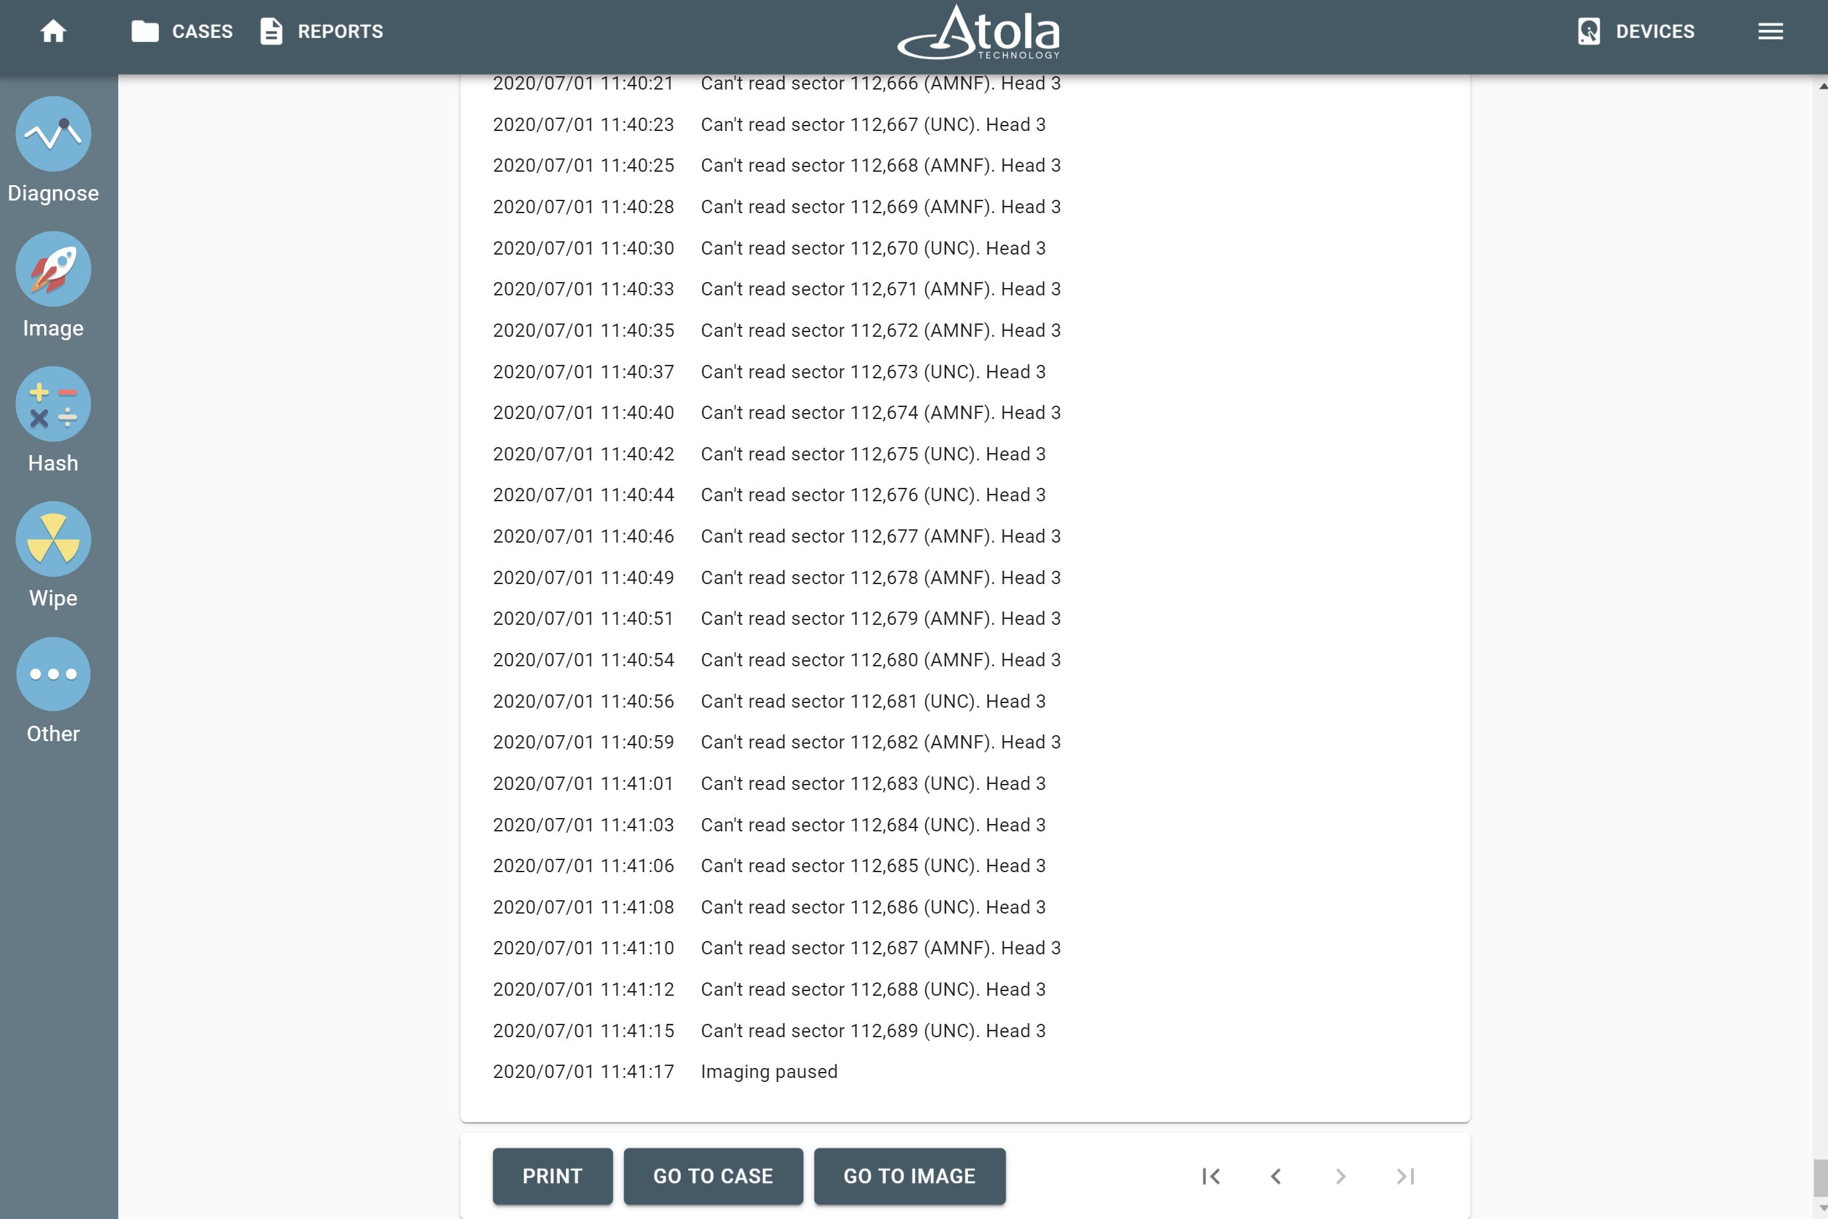Open the Reports document icon
This screenshot has height=1219, width=1828.
271,31
